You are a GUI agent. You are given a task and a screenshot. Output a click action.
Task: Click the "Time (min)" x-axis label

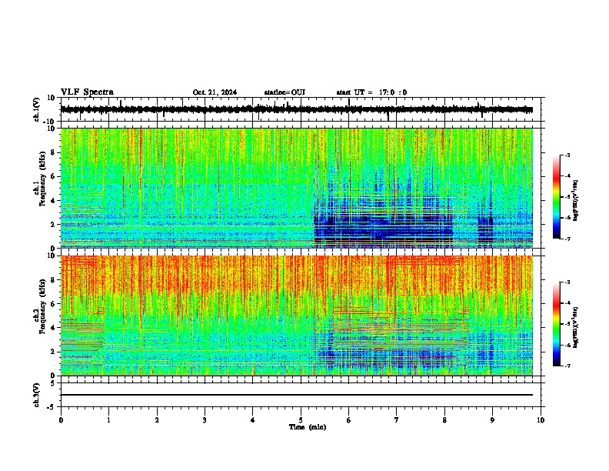[x=308, y=427]
